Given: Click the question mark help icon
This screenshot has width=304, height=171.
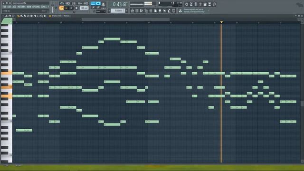Looking at the screenshot, I should [x=200, y=4].
